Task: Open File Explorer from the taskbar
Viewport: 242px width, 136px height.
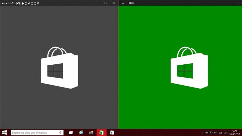Action: pyautogui.click(x=91, y=132)
